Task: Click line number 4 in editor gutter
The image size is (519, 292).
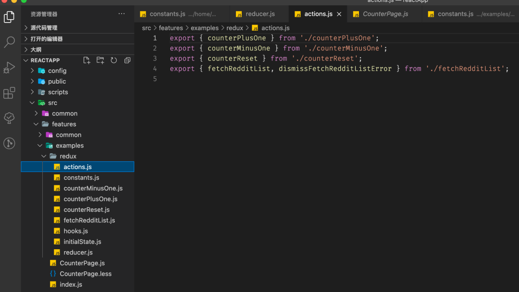Action: [155, 69]
